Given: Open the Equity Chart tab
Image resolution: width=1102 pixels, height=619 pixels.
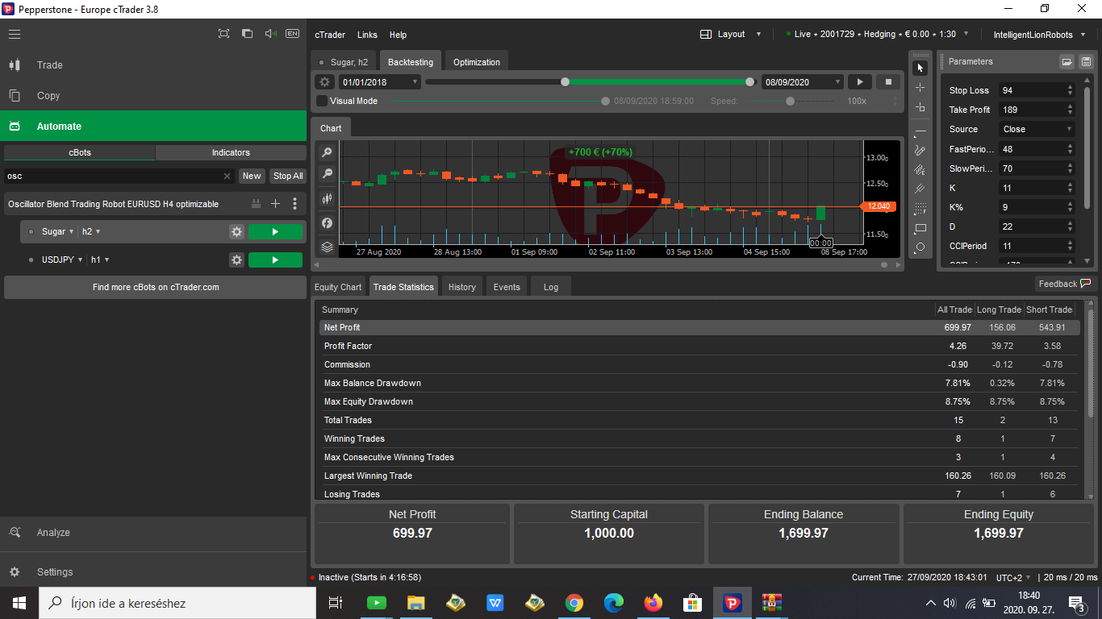Looking at the screenshot, I should (x=337, y=286).
